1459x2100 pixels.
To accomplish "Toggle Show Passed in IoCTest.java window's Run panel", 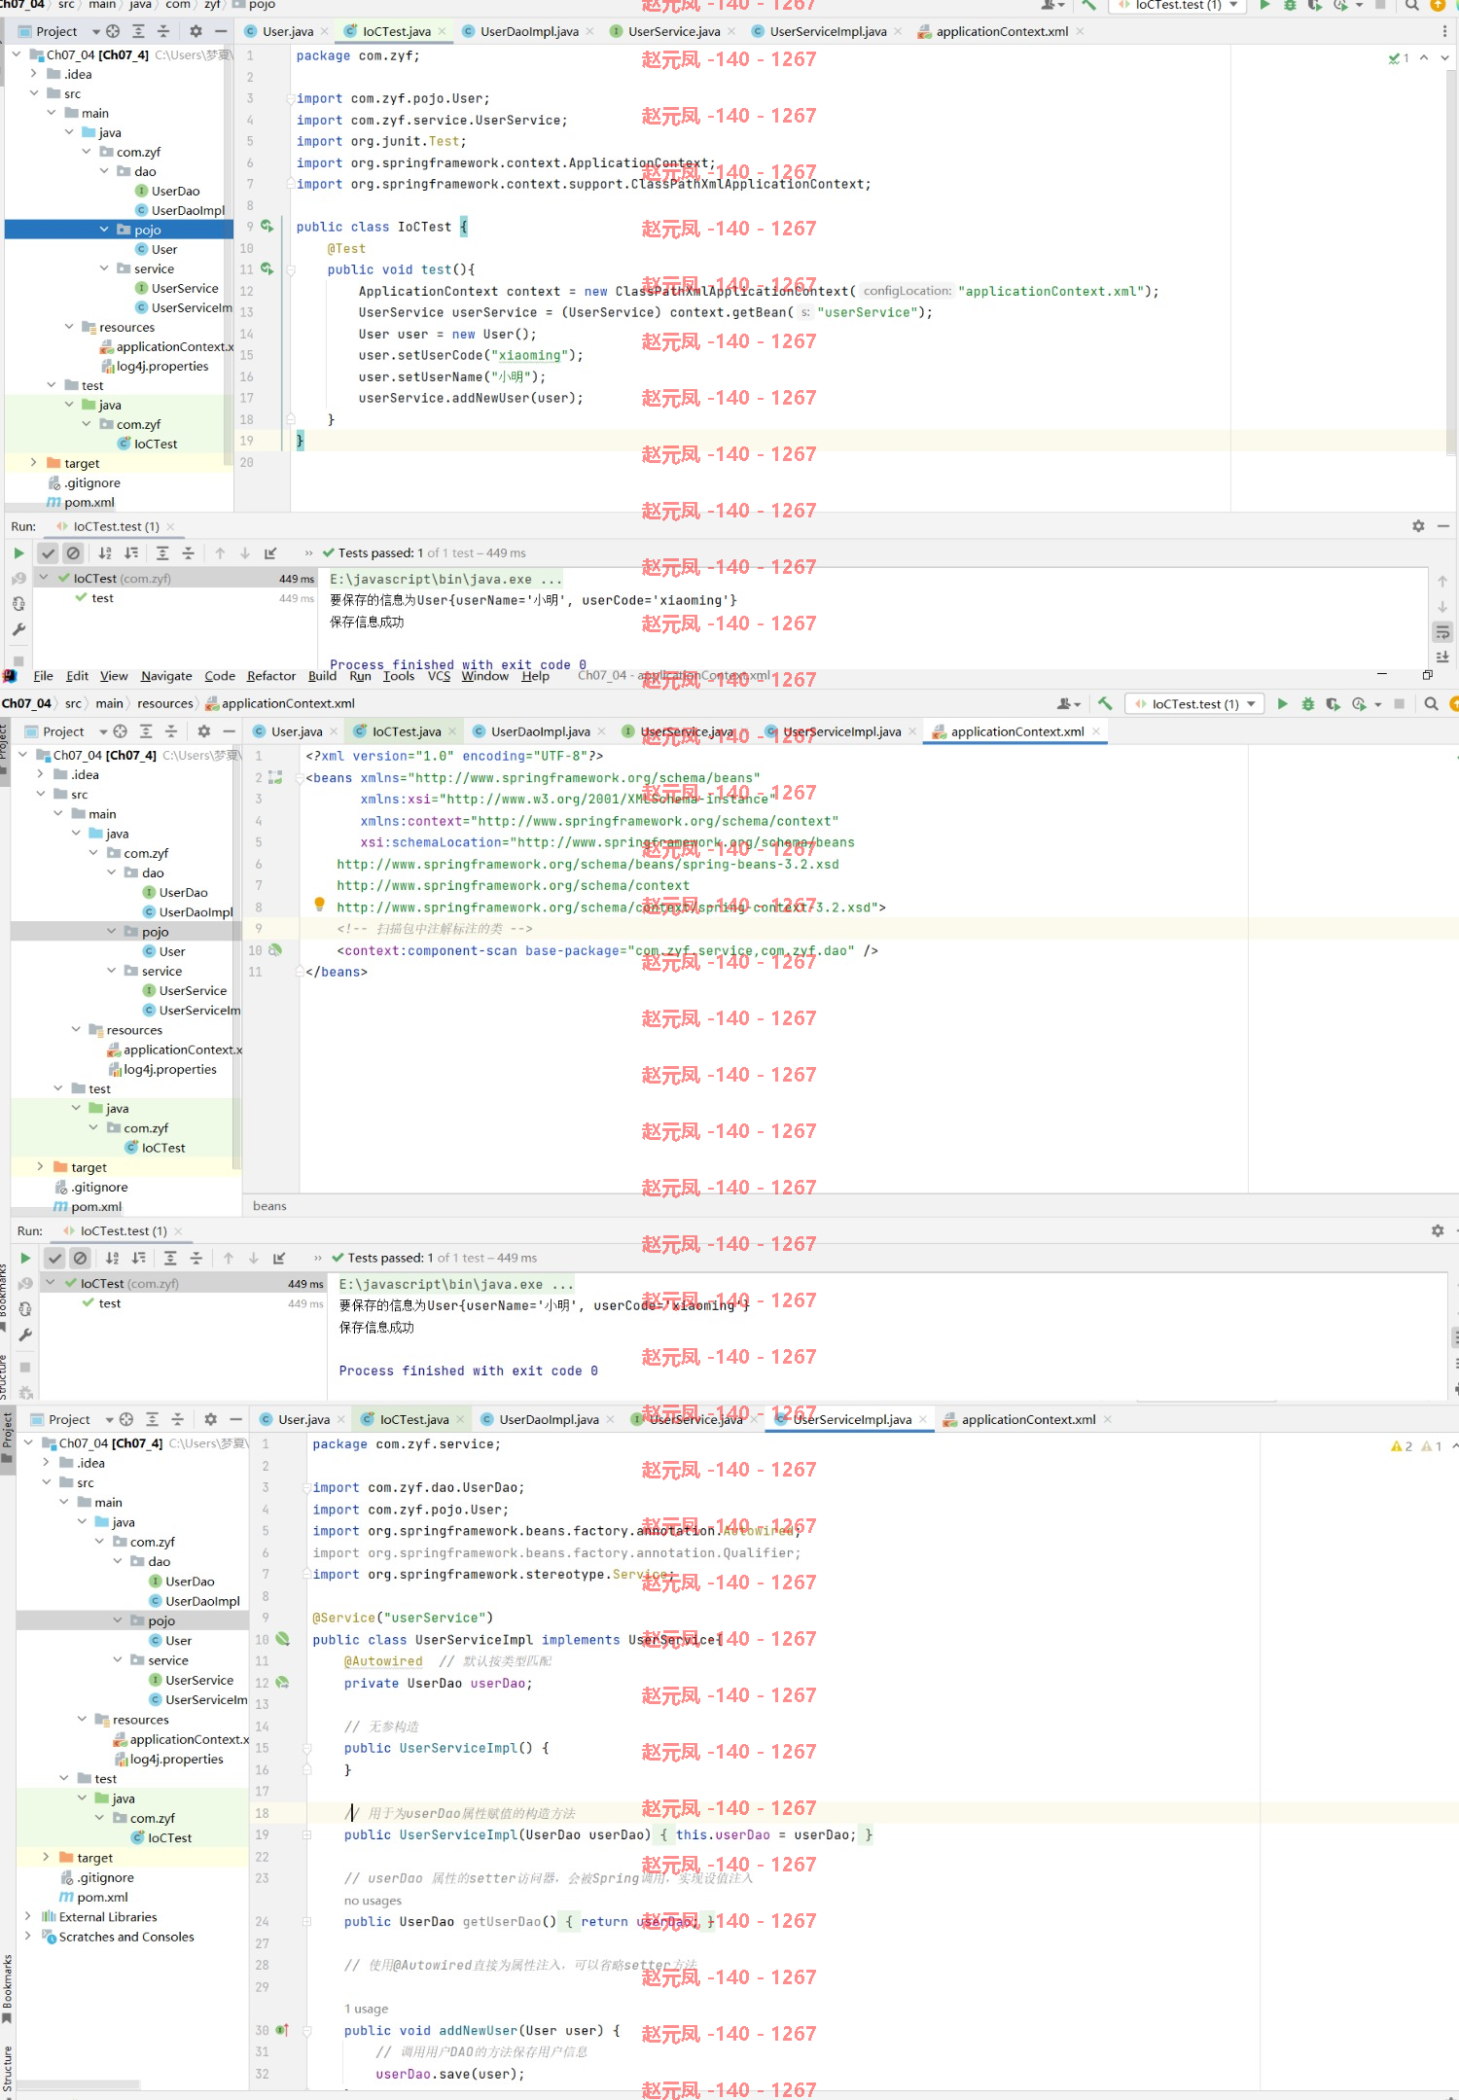I will click(x=48, y=552).
